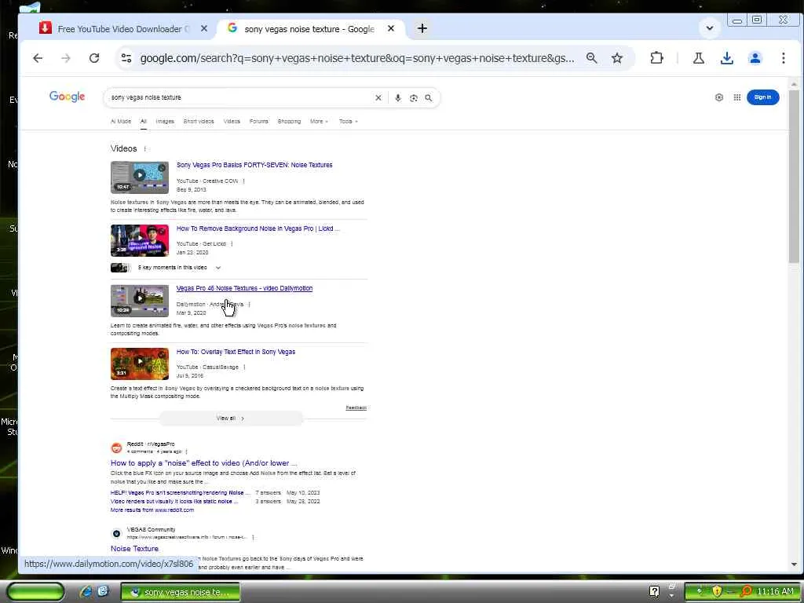Select the All results tab
Image resolution: width=804 pixels, height=603 pixels.
(144, 122)
